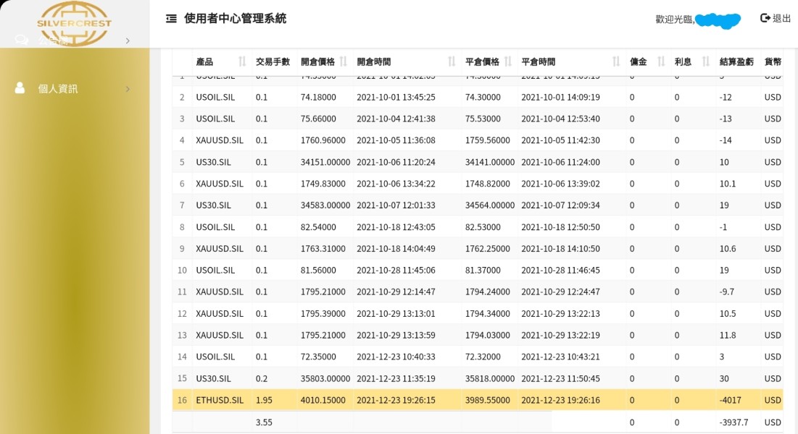Click the 34151.00000 opening price
The image size is (798, 434).
pyautogui.click(x=325, y=162)
